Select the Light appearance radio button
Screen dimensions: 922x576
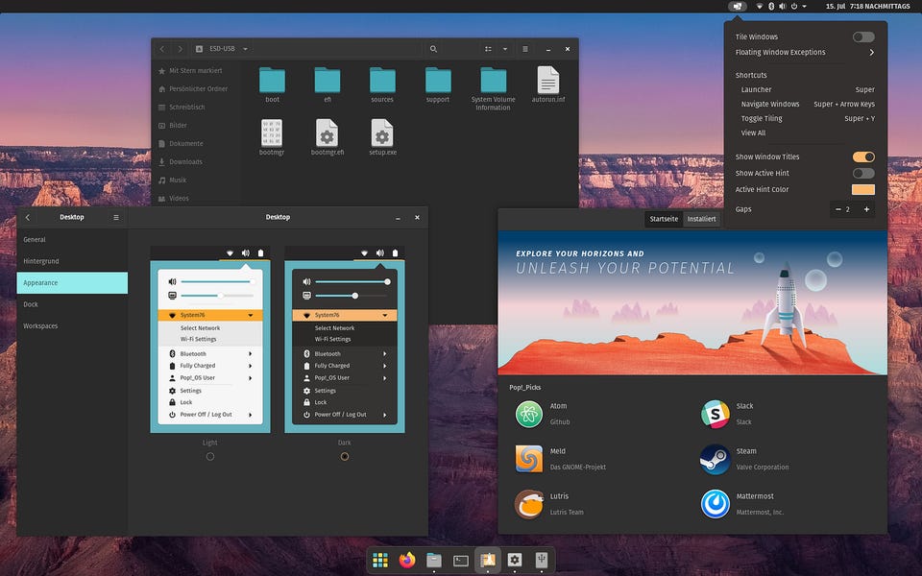[x=210, y=456]
